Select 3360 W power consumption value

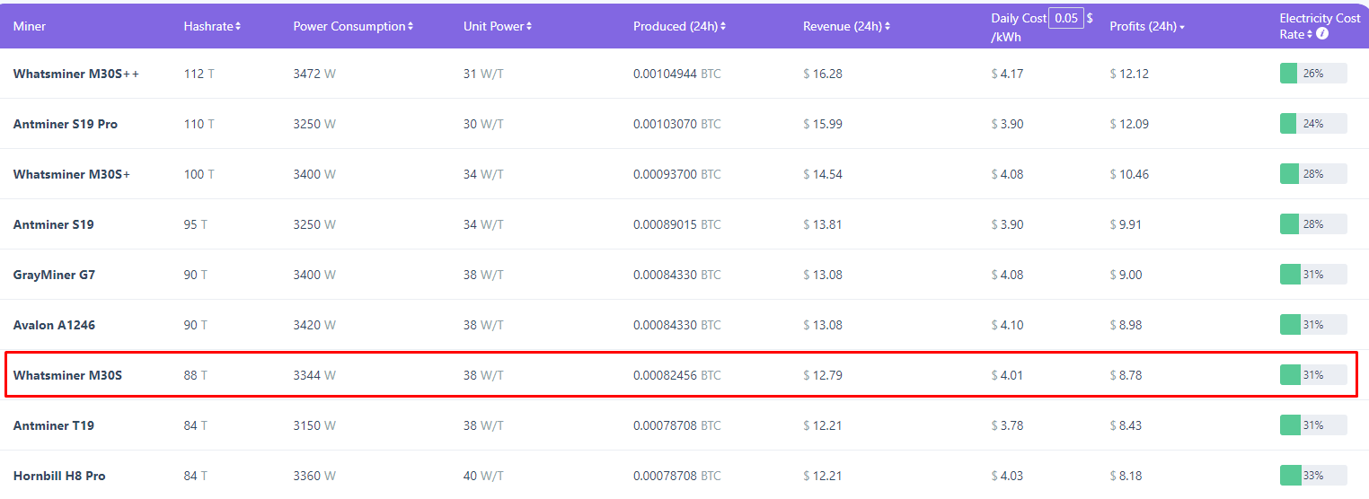tap(314, 476)
